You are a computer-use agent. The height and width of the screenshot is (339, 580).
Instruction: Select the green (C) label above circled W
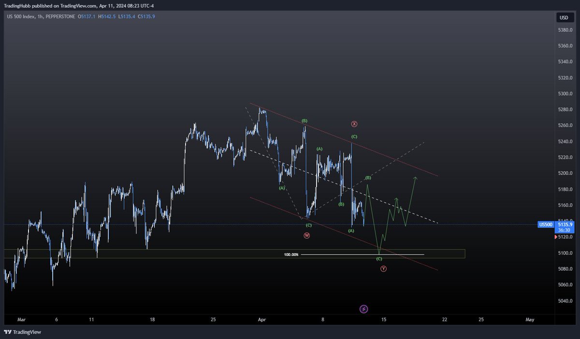tap(308, 226)
